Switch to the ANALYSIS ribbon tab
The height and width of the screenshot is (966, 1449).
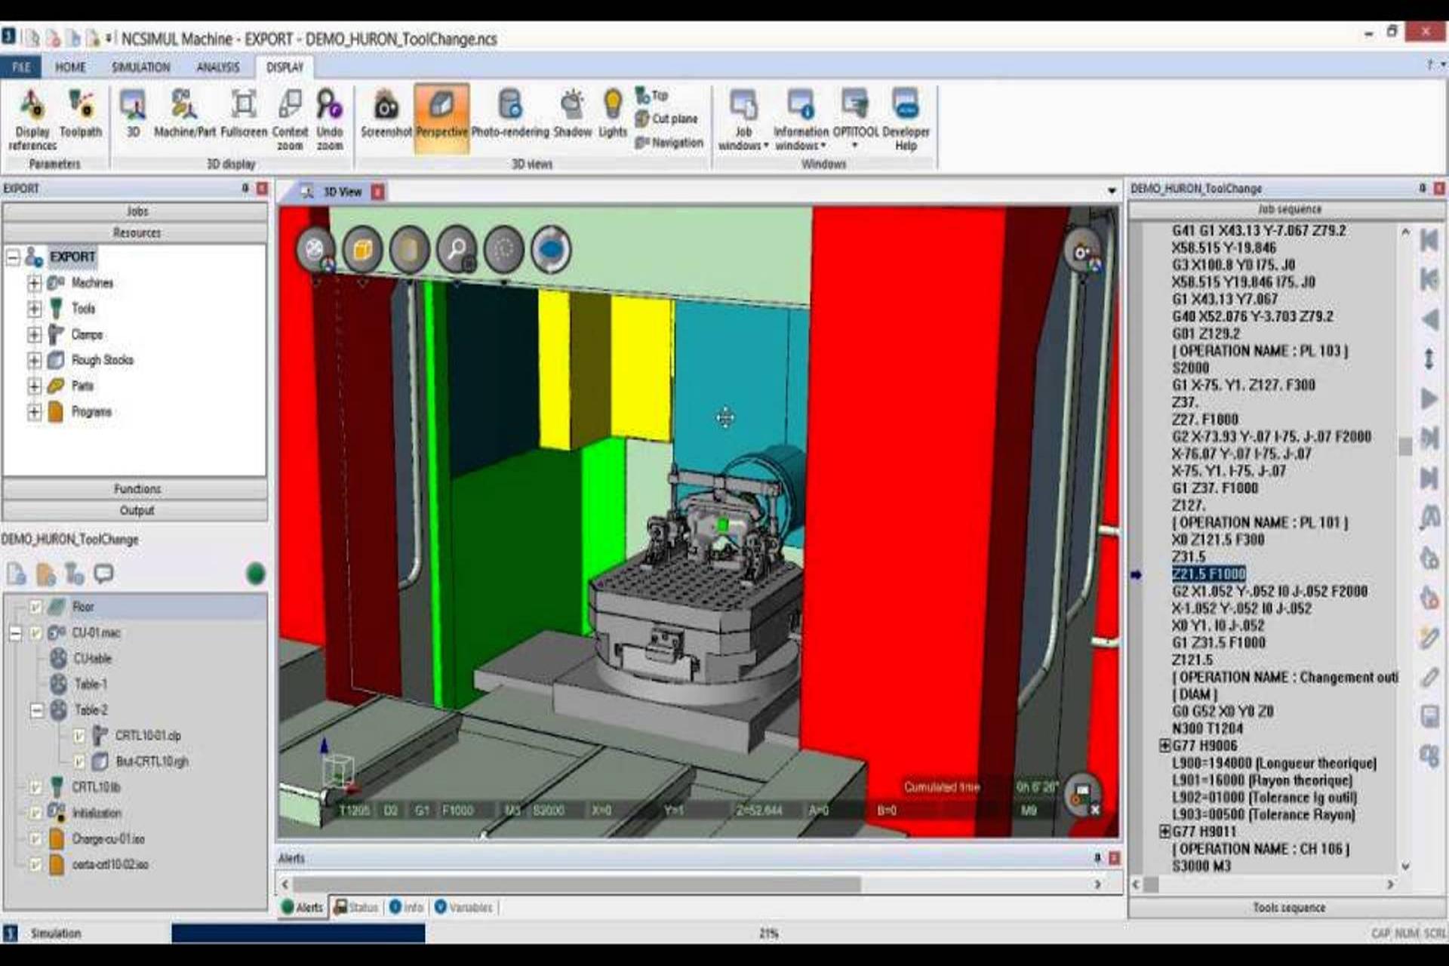point(218,67)
